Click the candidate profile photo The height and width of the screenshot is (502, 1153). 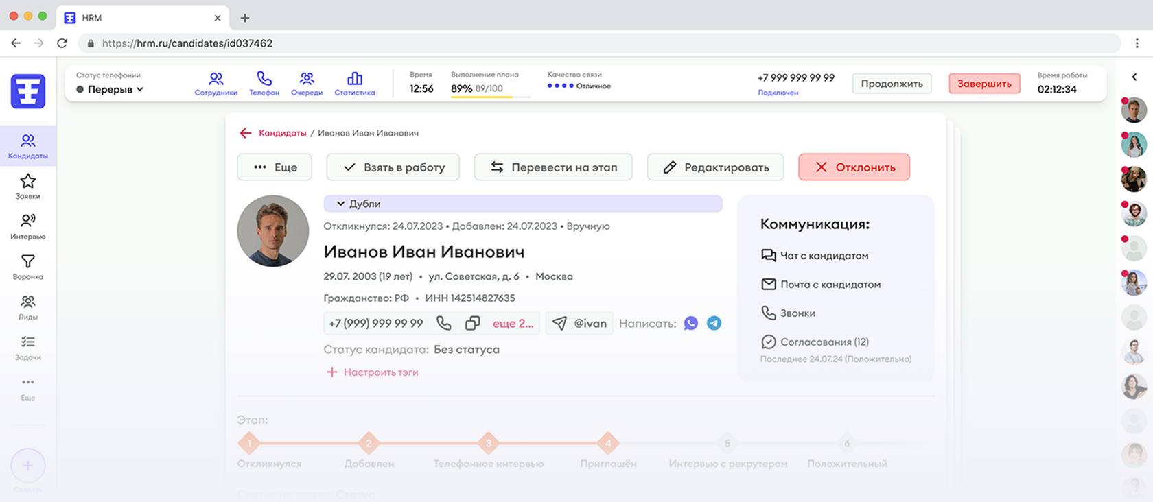click(x=273, y=231)
